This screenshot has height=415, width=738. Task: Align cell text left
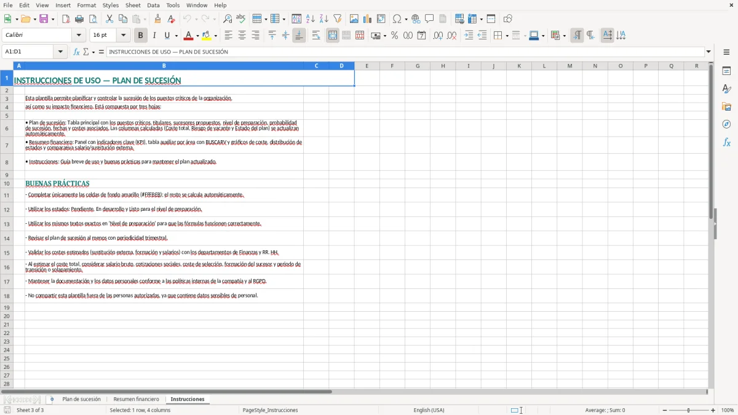tap(228, 36)
